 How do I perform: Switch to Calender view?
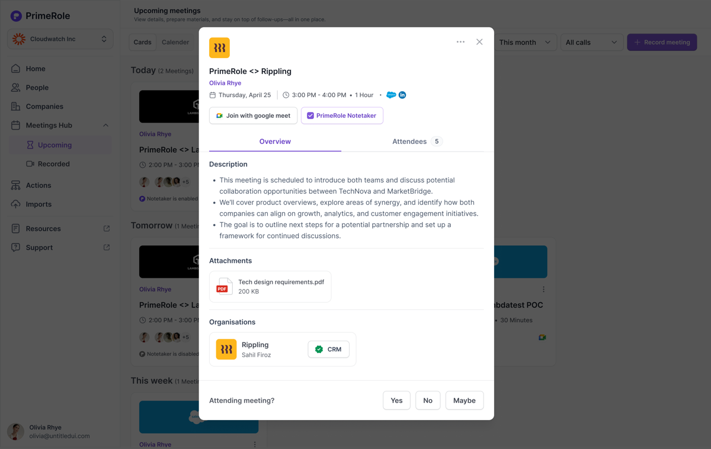pos(175,42)
